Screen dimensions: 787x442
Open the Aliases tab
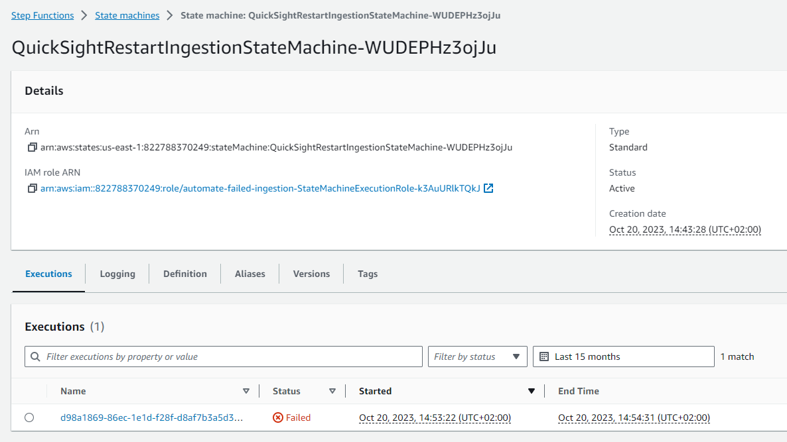point(250,274)
